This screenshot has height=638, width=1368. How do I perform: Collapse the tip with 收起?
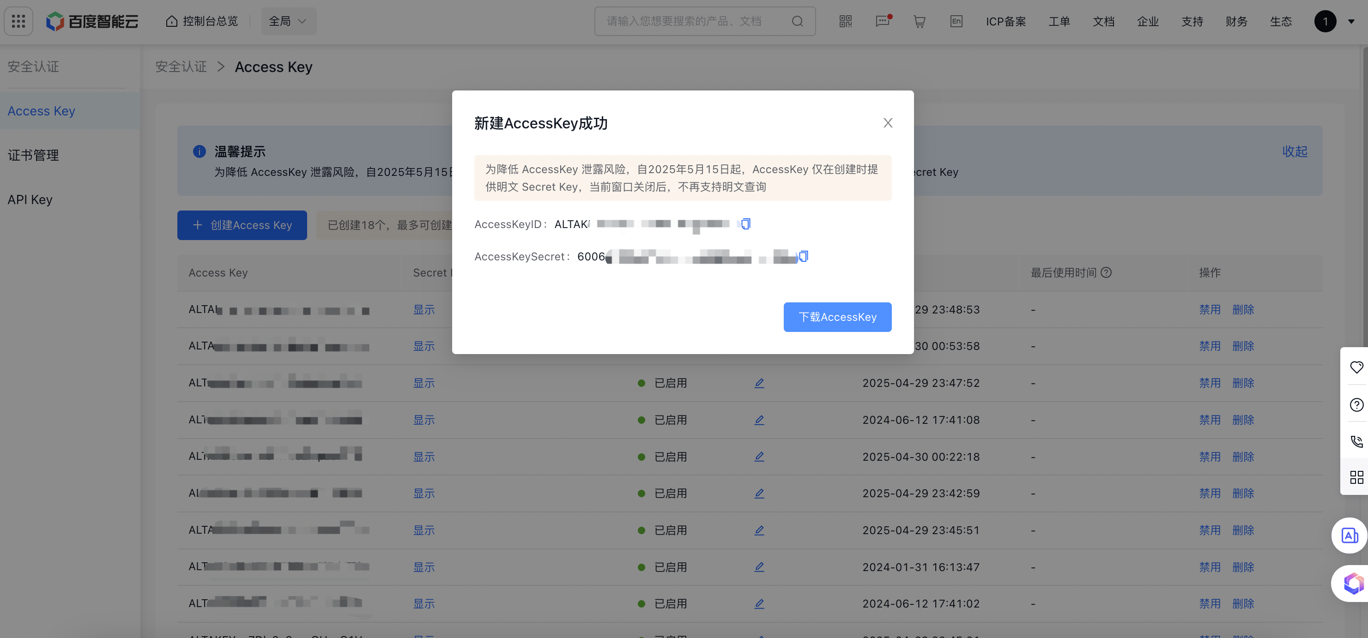pyautogui.click(x=1295, y=151)
